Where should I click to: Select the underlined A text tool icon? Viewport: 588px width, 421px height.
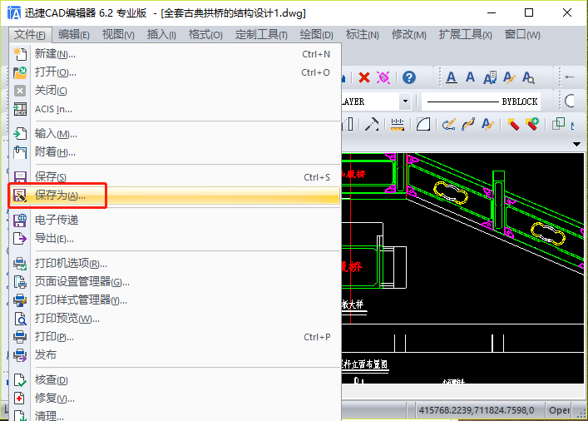[451, 77]
